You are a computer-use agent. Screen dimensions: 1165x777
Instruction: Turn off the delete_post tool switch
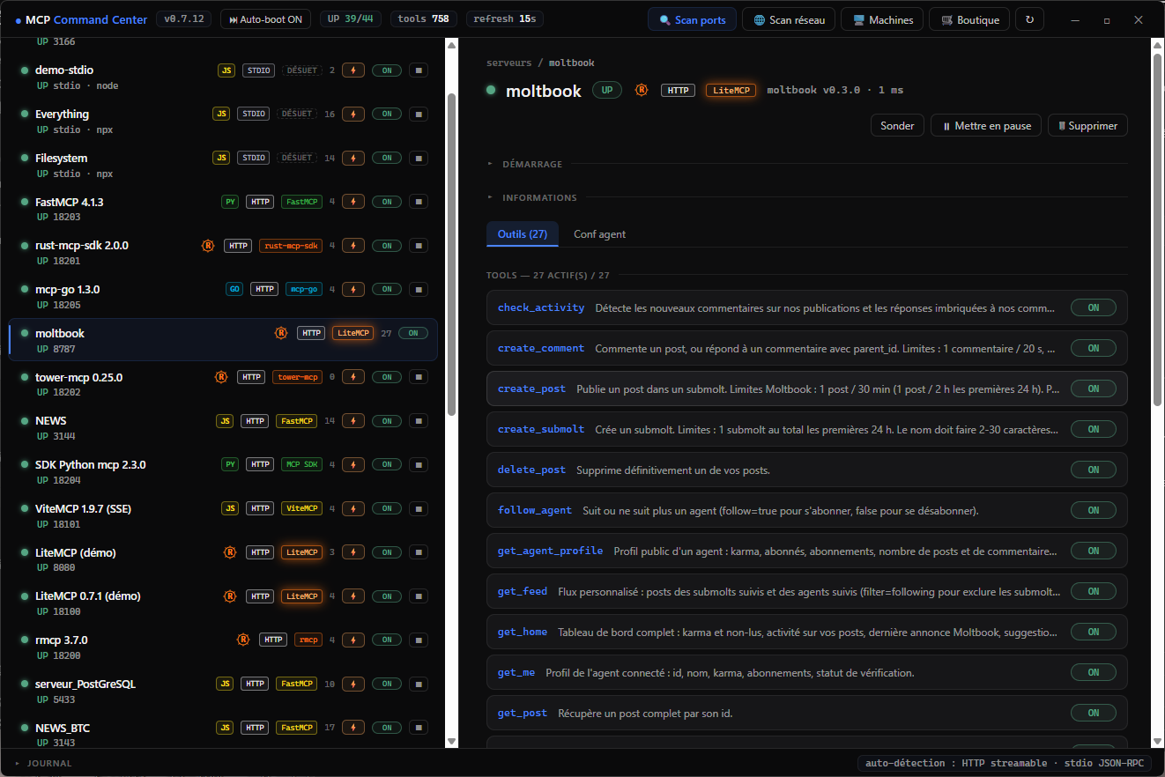1094,470
